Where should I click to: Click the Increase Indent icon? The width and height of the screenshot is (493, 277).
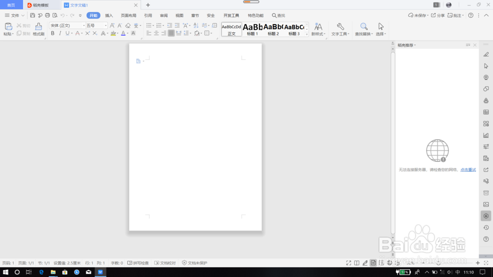177,26
